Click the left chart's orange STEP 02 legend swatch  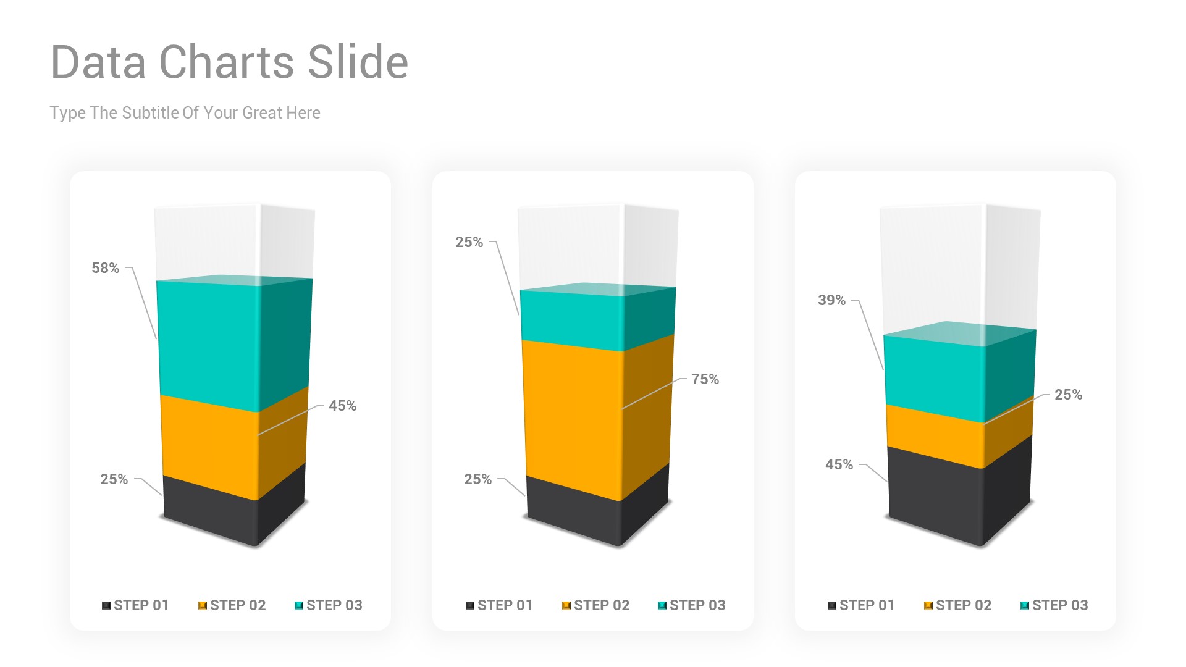[x=203, y=605]
